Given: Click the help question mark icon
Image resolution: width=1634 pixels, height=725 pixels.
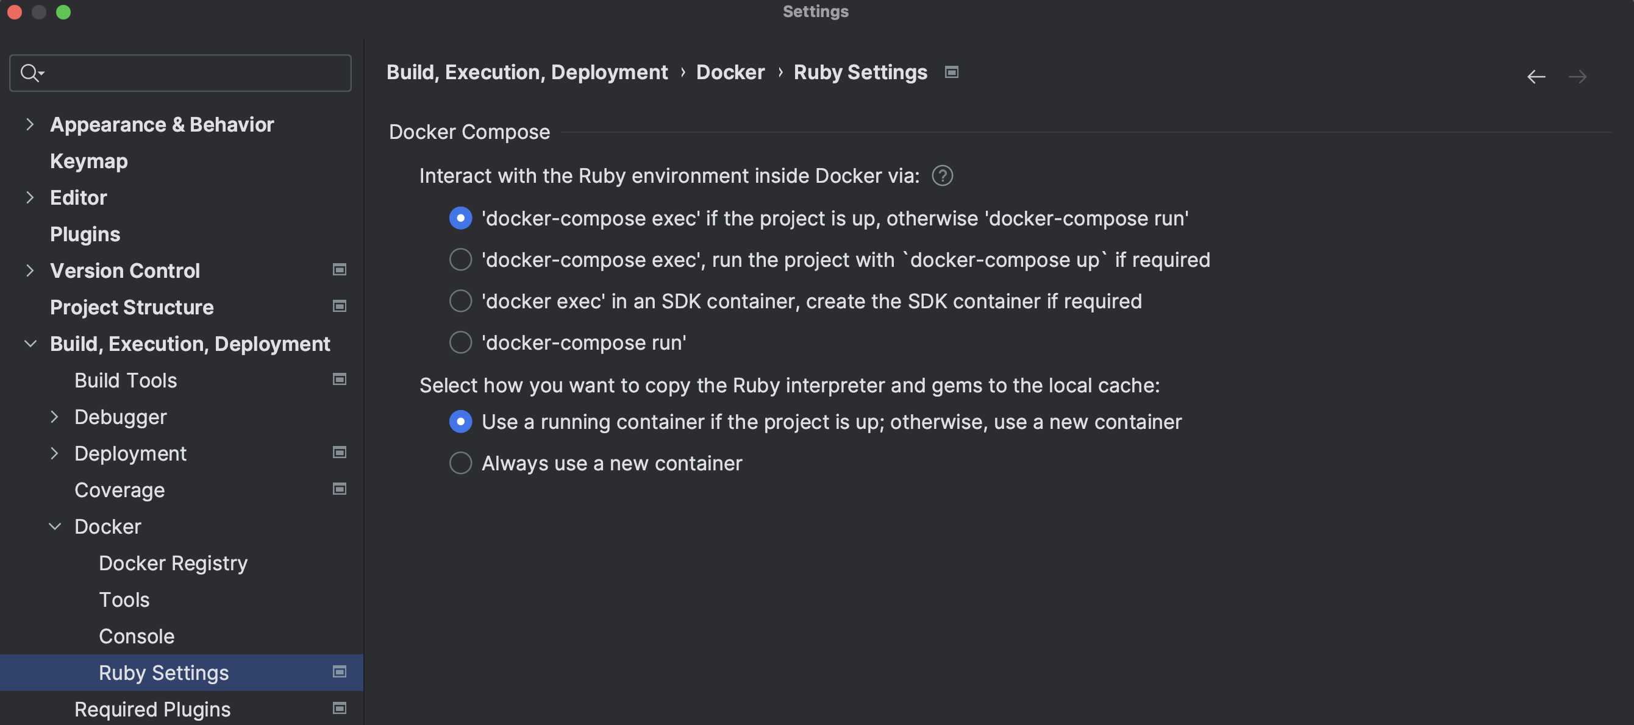Looking at the screenshot, I should tap(942, 175).
